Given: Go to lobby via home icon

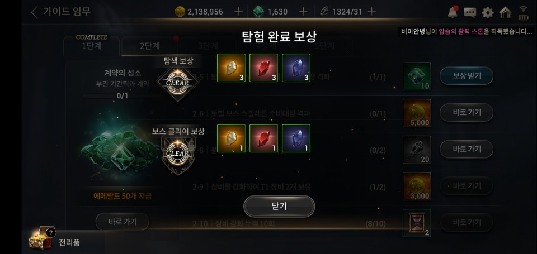Looking at the screenshot, I should [x=505, y=12].
